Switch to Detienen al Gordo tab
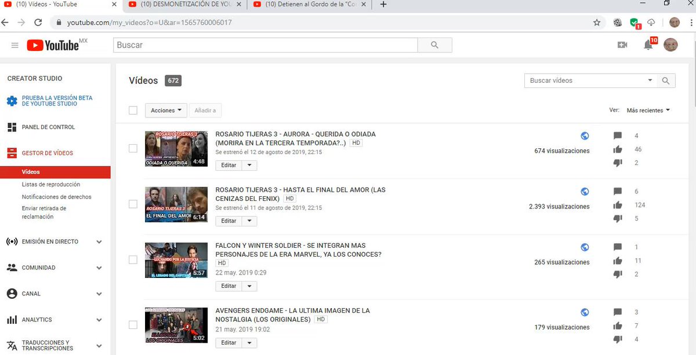This screenshot has height=355, width=696. point(310,5)
